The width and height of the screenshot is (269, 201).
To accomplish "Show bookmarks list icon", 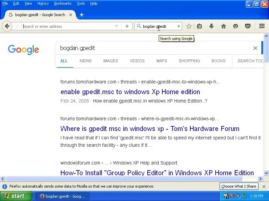I will coord(199,26).
